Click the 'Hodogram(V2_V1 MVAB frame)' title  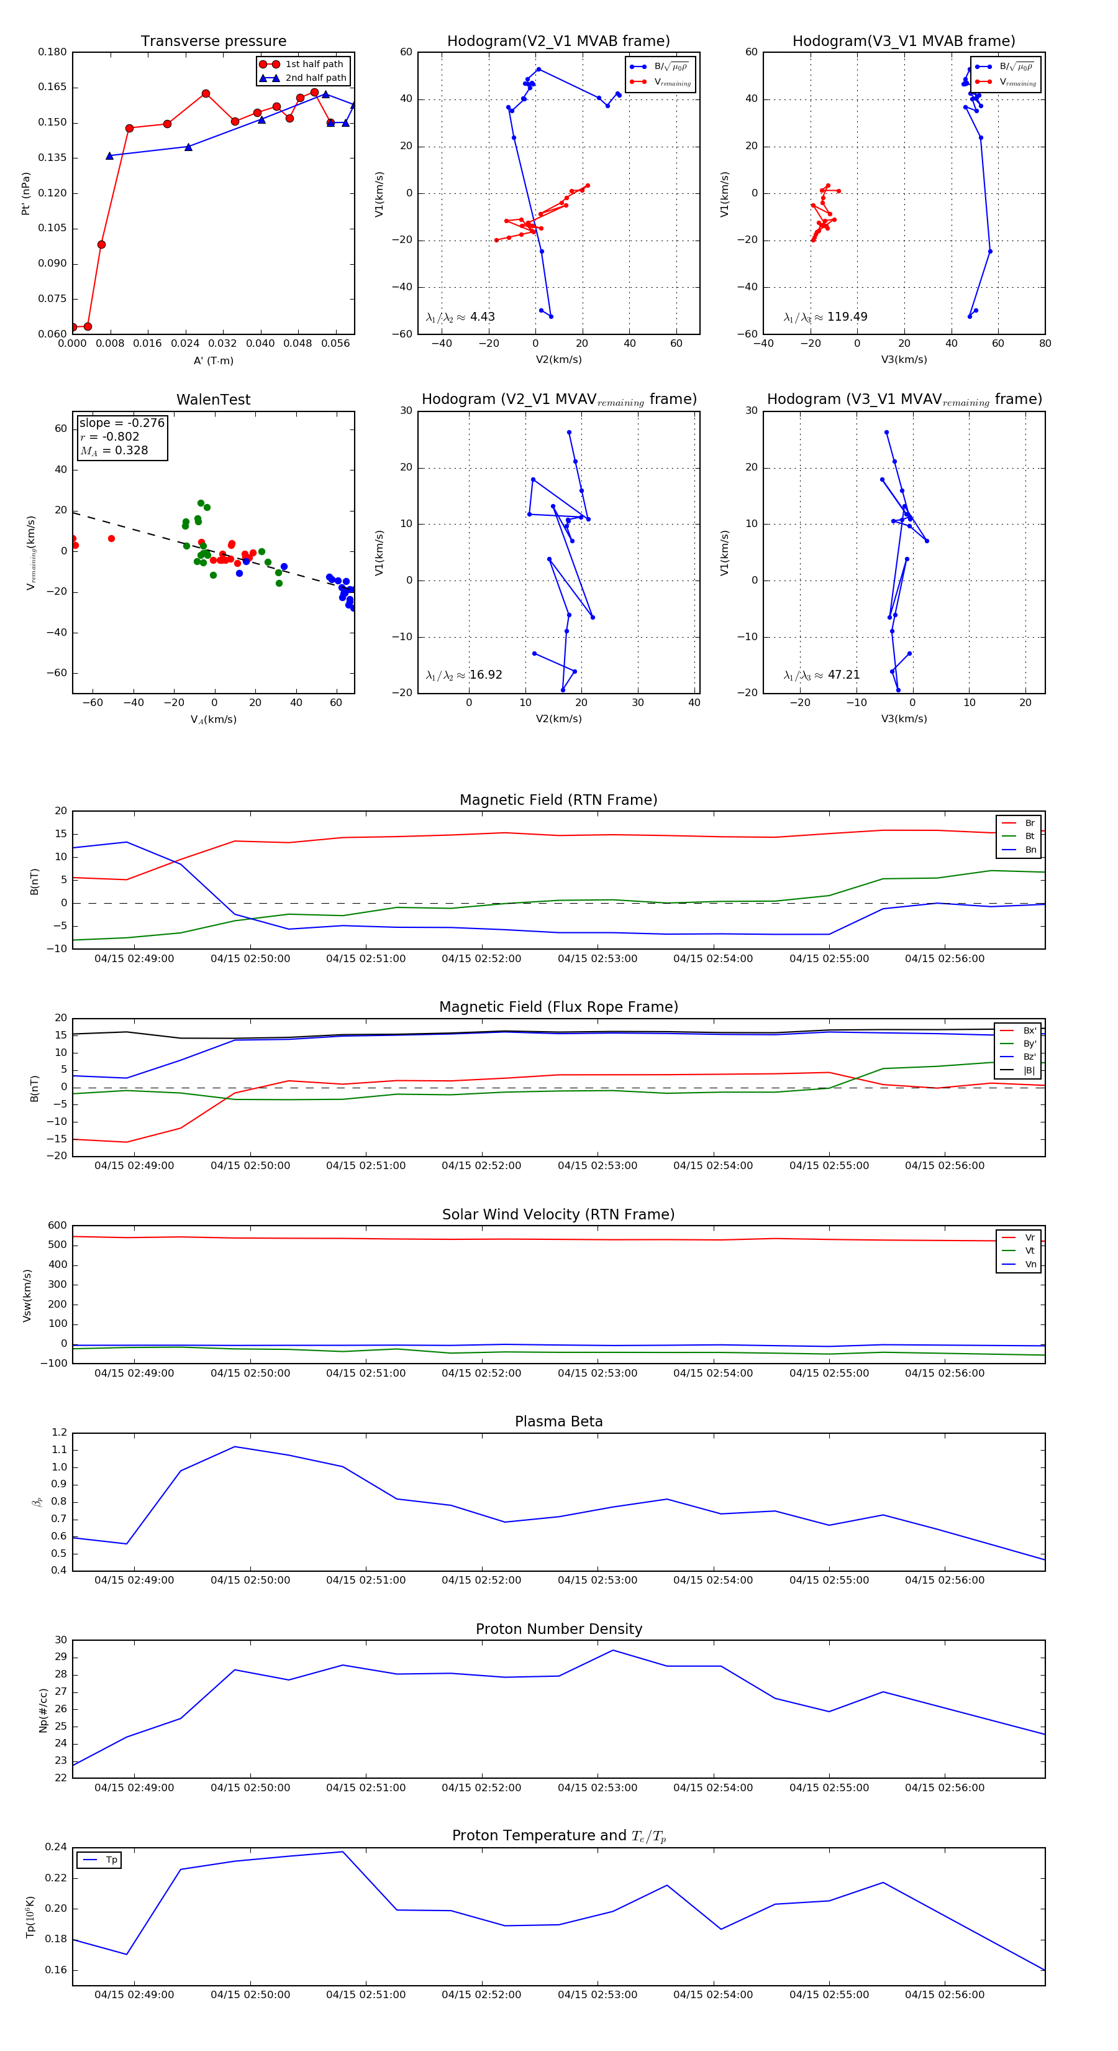558,42
